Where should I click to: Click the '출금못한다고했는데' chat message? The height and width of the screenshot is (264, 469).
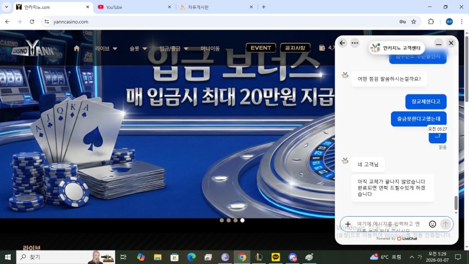(x=419, y=119)
